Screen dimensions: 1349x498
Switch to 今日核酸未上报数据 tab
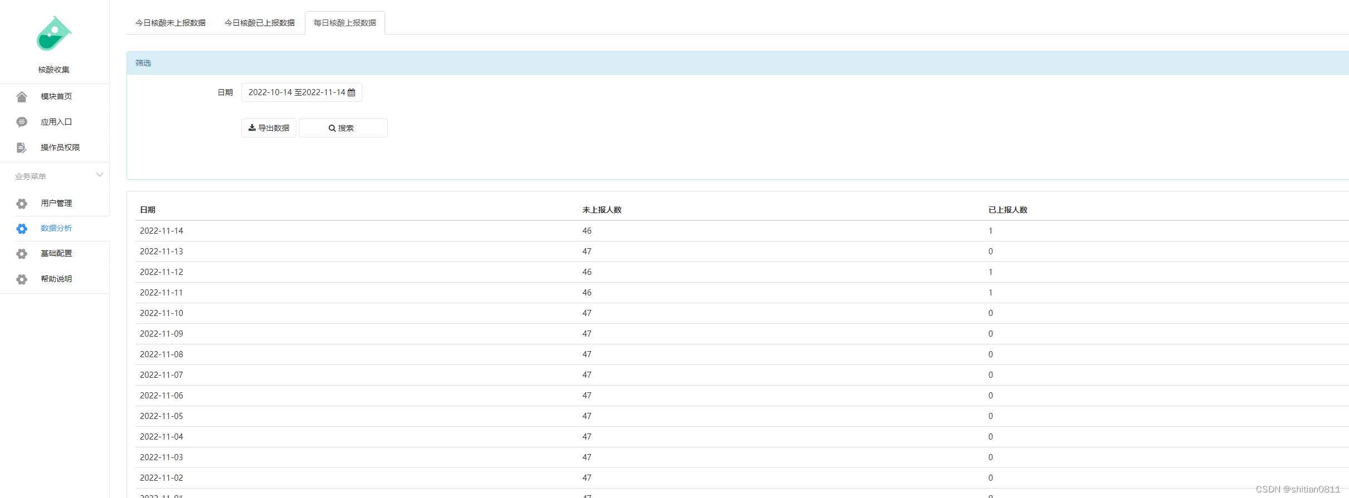[171, 23]
